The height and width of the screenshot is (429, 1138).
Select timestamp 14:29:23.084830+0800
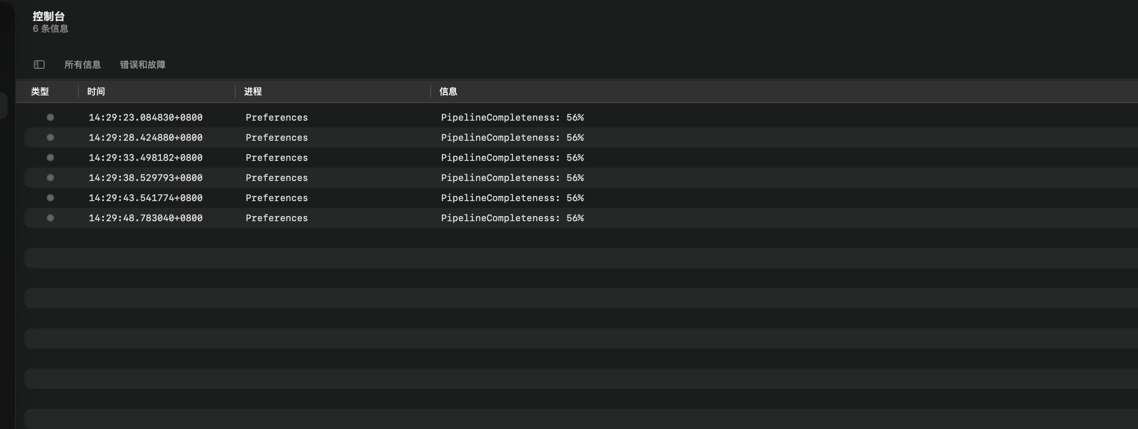tap(145, 117)
